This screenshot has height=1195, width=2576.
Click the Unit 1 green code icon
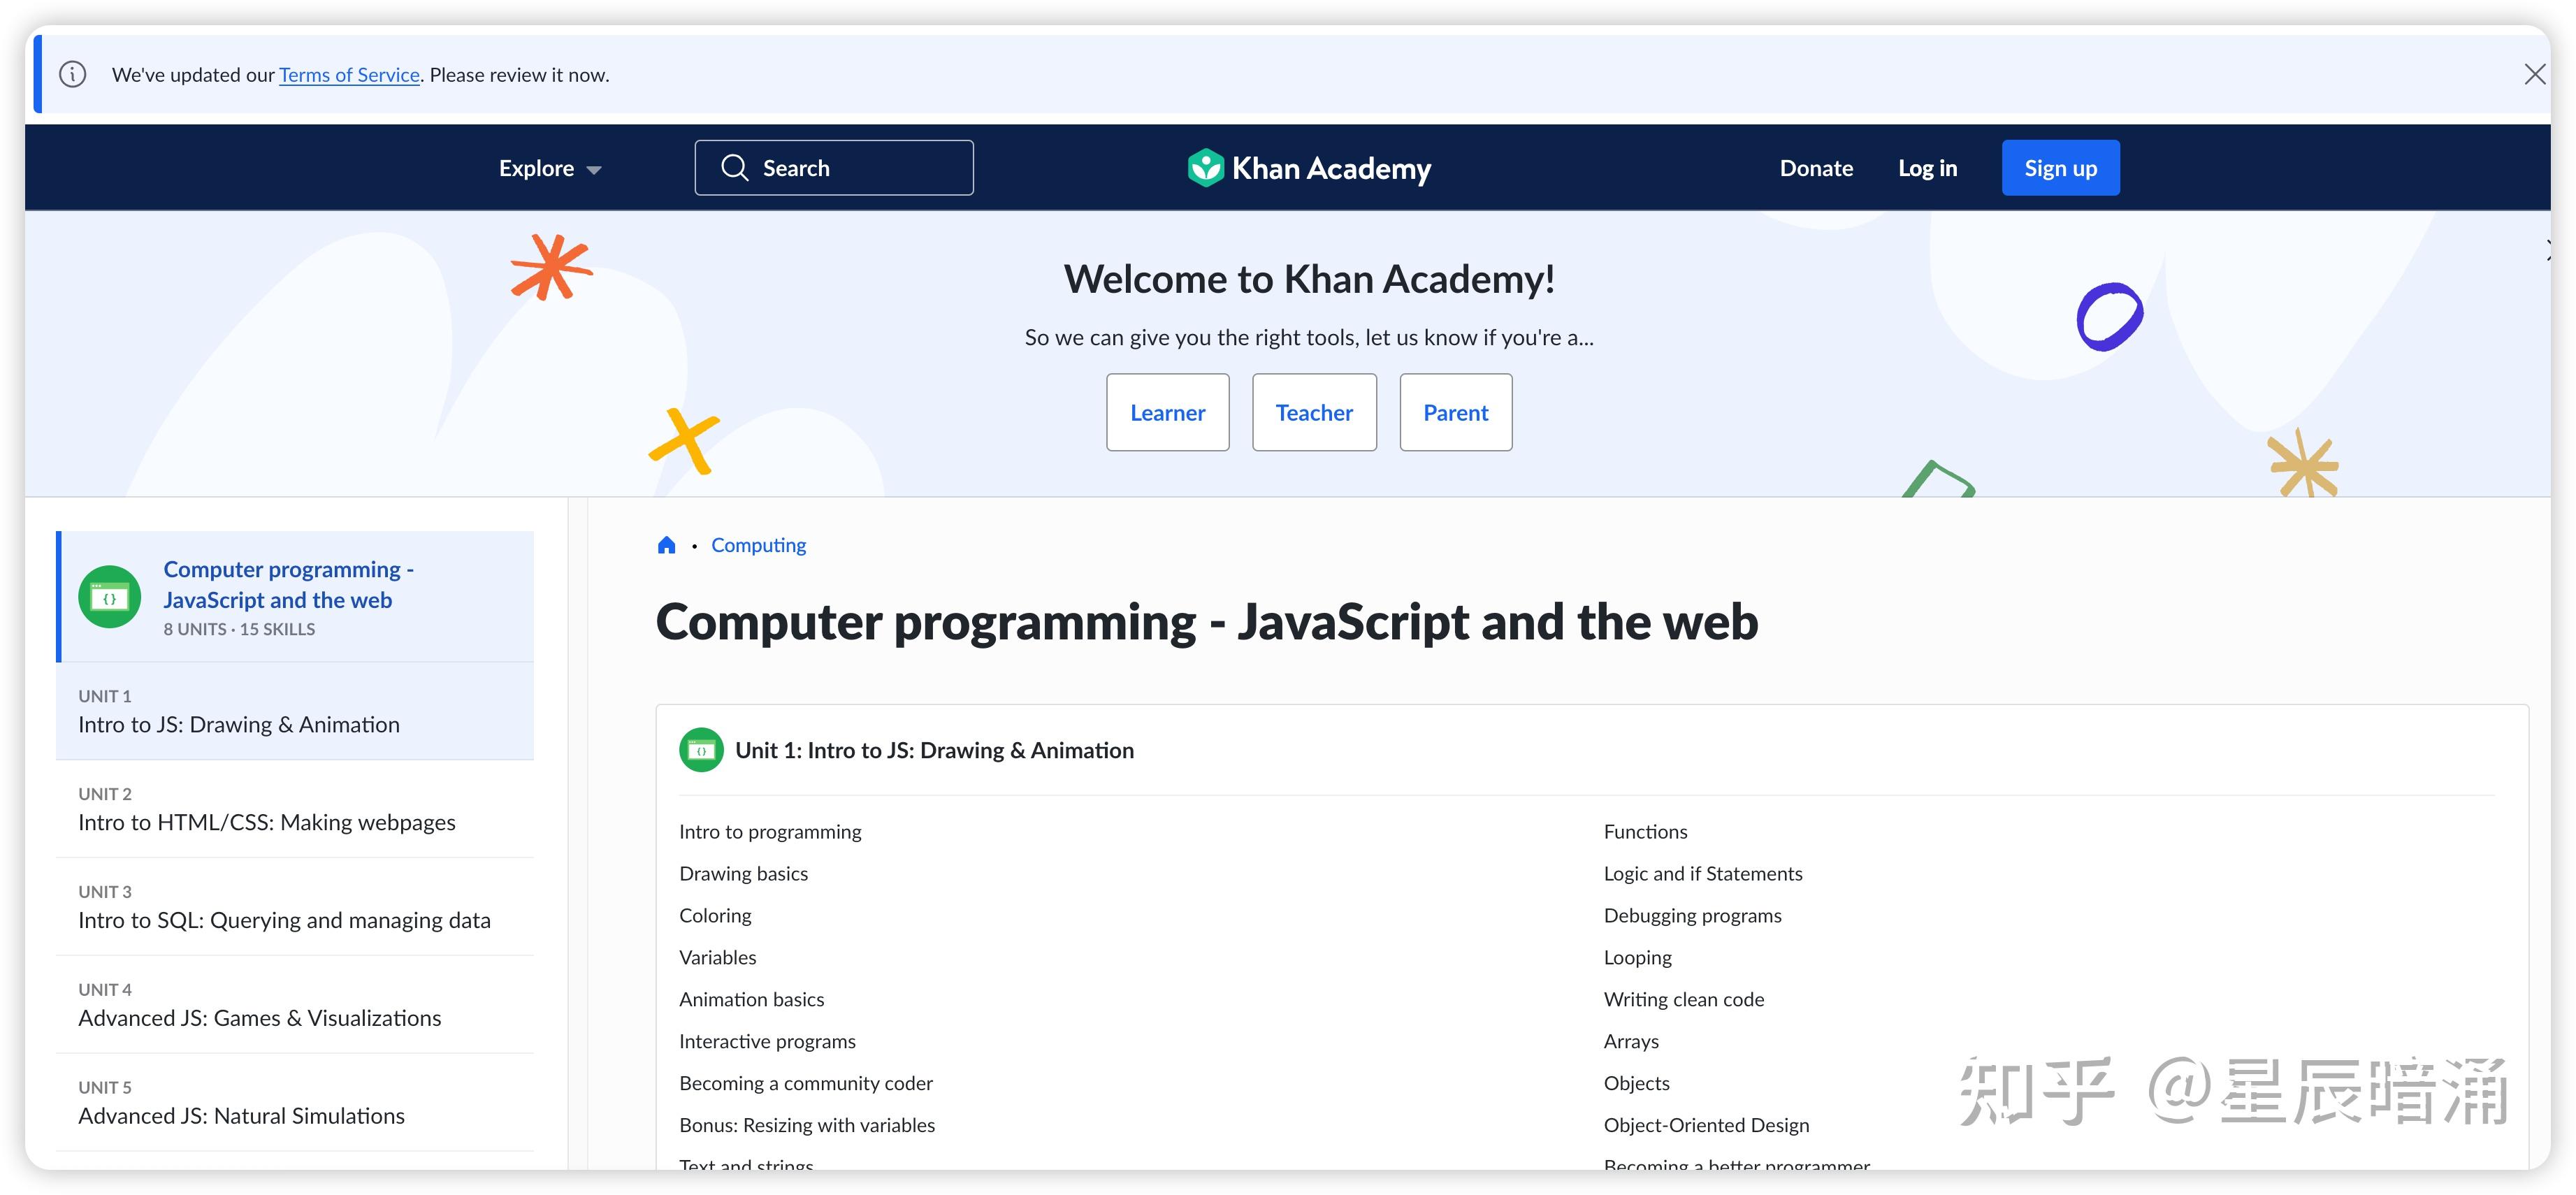701,750
